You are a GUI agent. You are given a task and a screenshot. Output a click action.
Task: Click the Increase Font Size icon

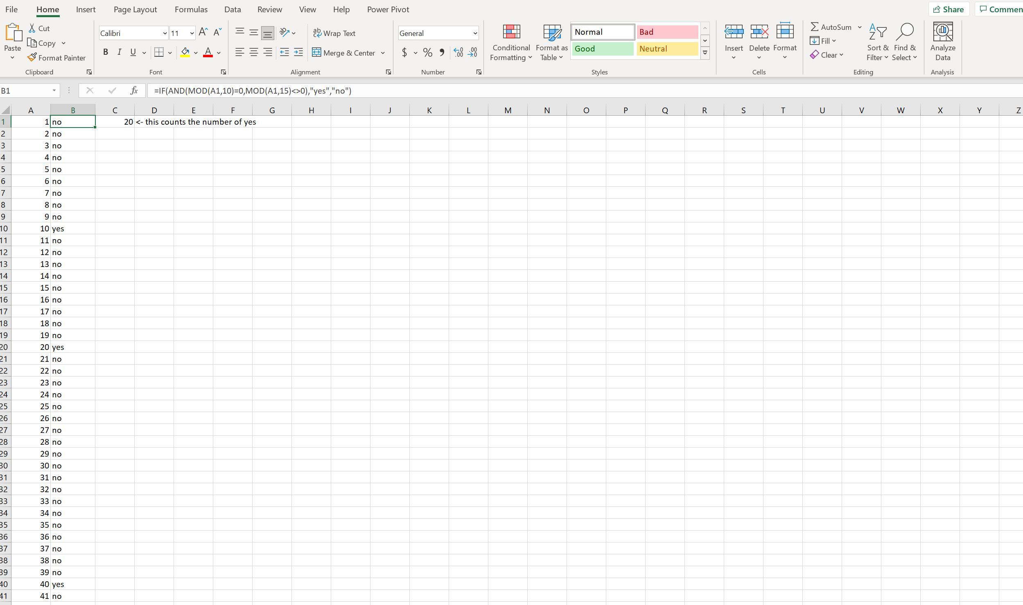(203, 33)
